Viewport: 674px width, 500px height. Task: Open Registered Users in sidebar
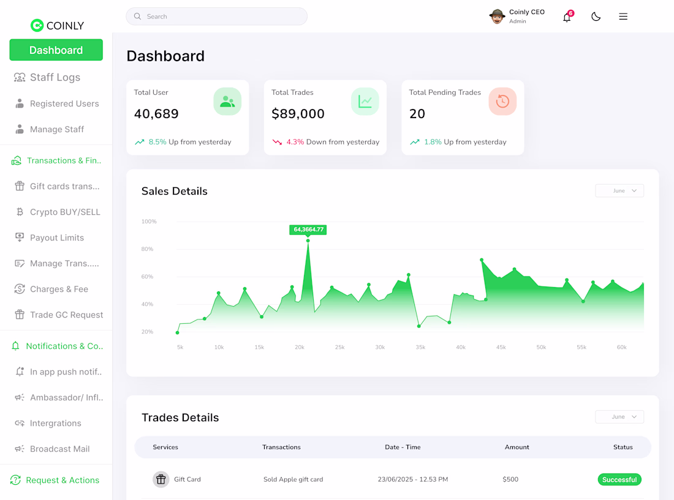[x=64, y=103]
